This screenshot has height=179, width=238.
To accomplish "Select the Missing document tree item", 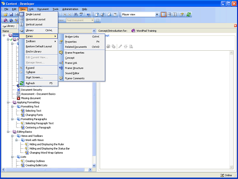I will 31,98.
